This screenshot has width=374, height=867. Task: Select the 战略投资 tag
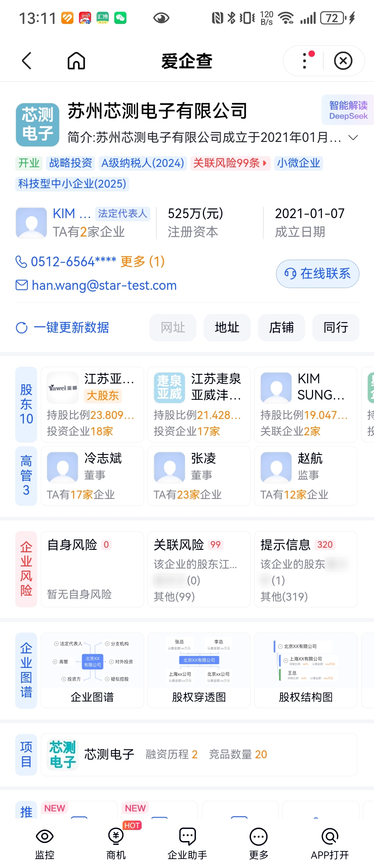click(x=71, y=163)
